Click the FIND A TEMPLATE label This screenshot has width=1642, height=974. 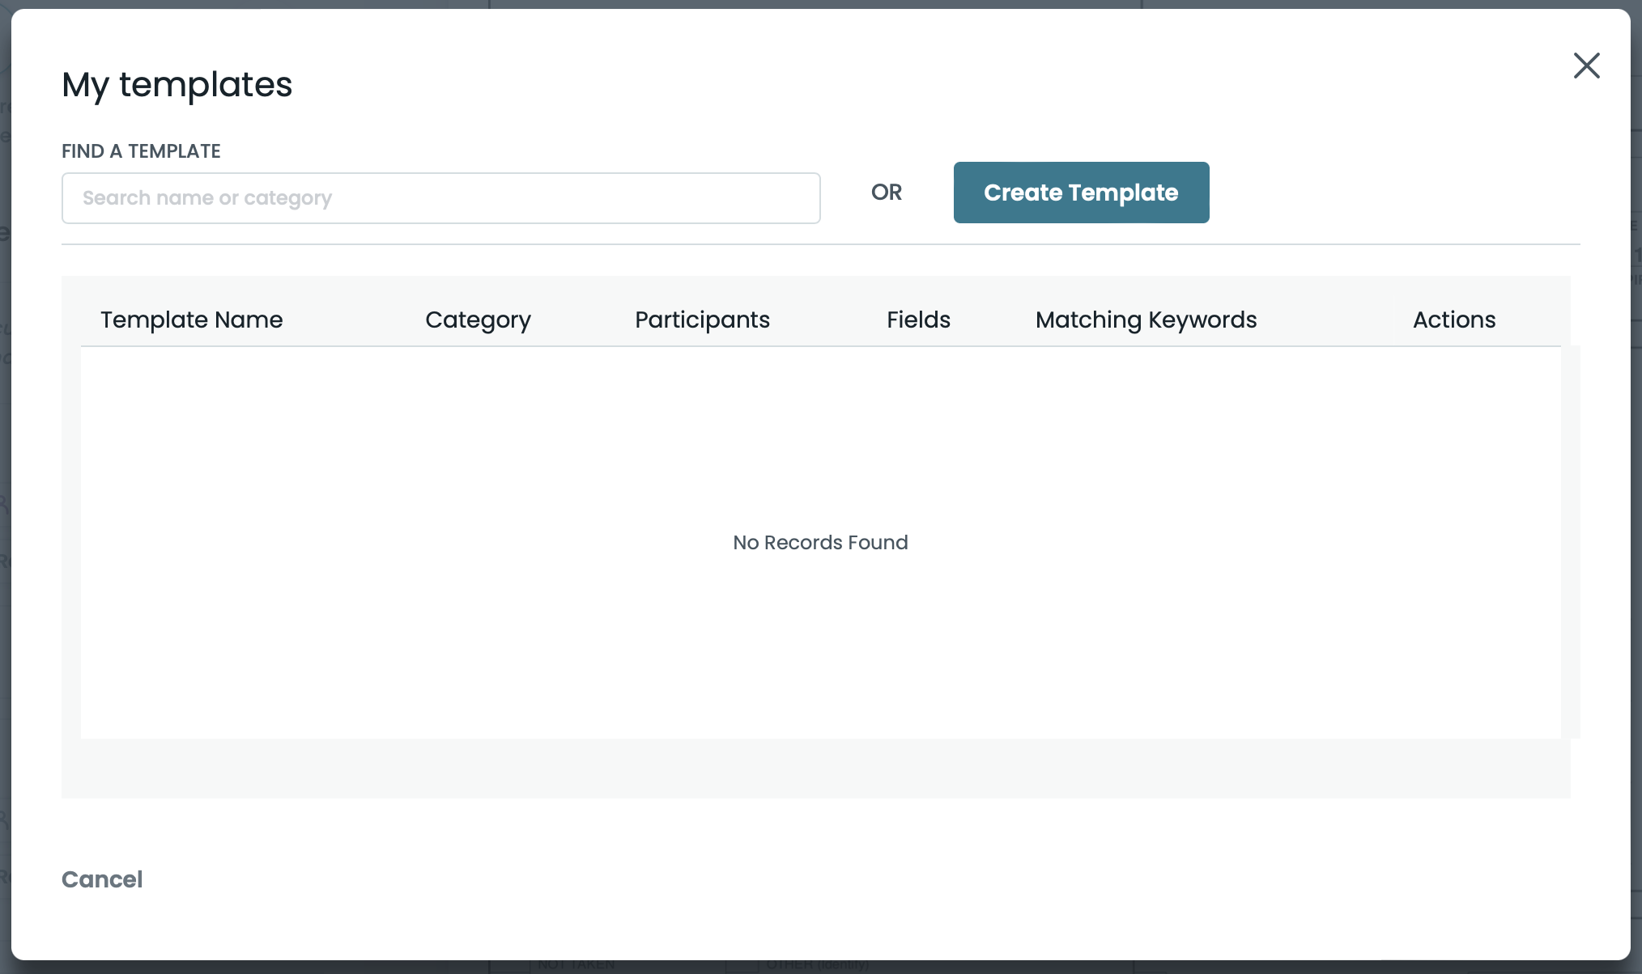coord(141,151)
